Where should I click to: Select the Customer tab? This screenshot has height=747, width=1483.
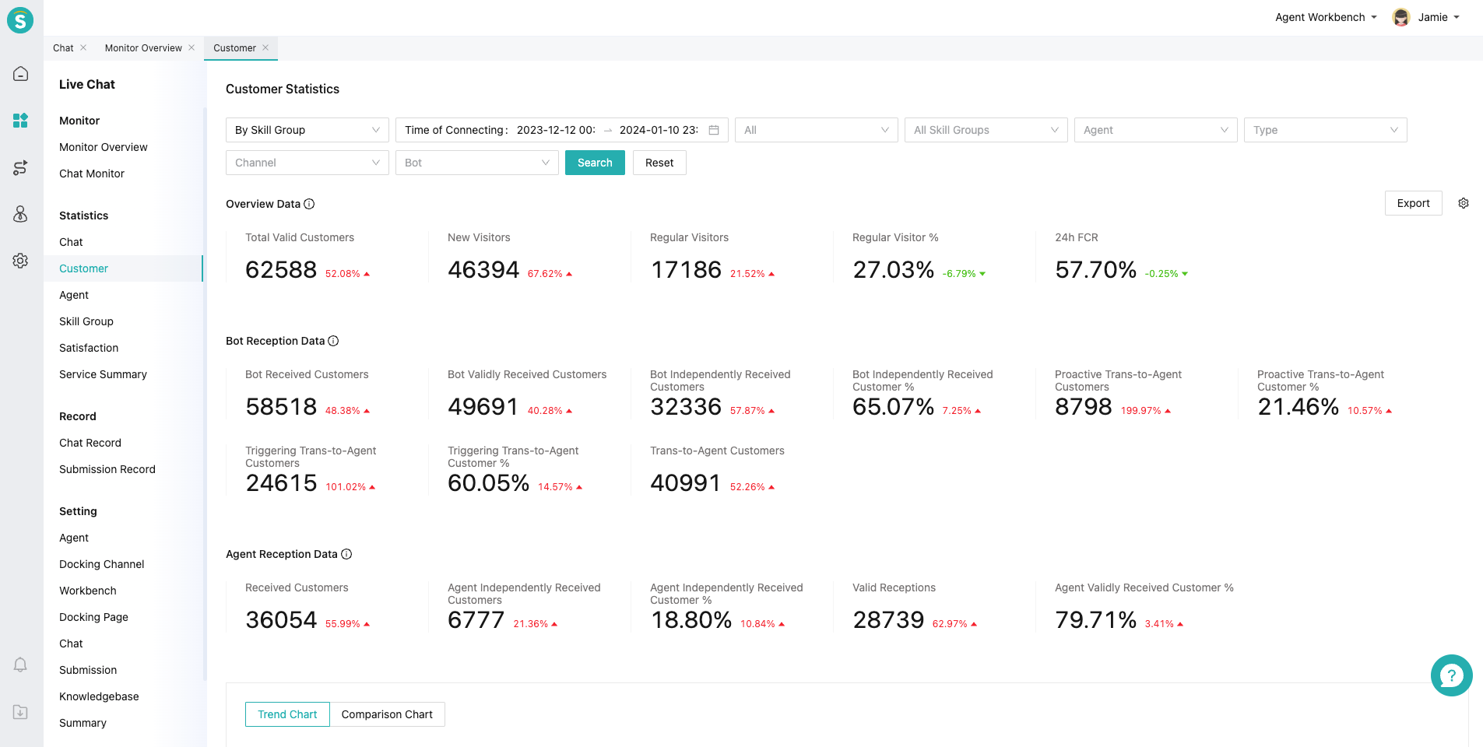pos(234,47)
